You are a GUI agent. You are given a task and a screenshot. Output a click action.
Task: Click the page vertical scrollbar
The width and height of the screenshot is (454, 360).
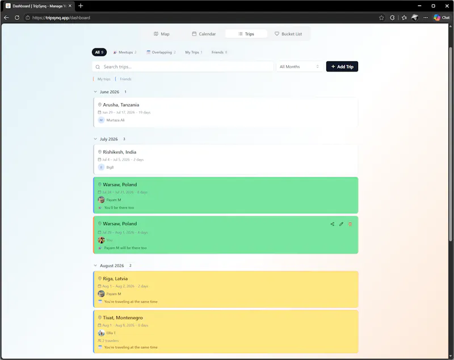pos(450,143)
